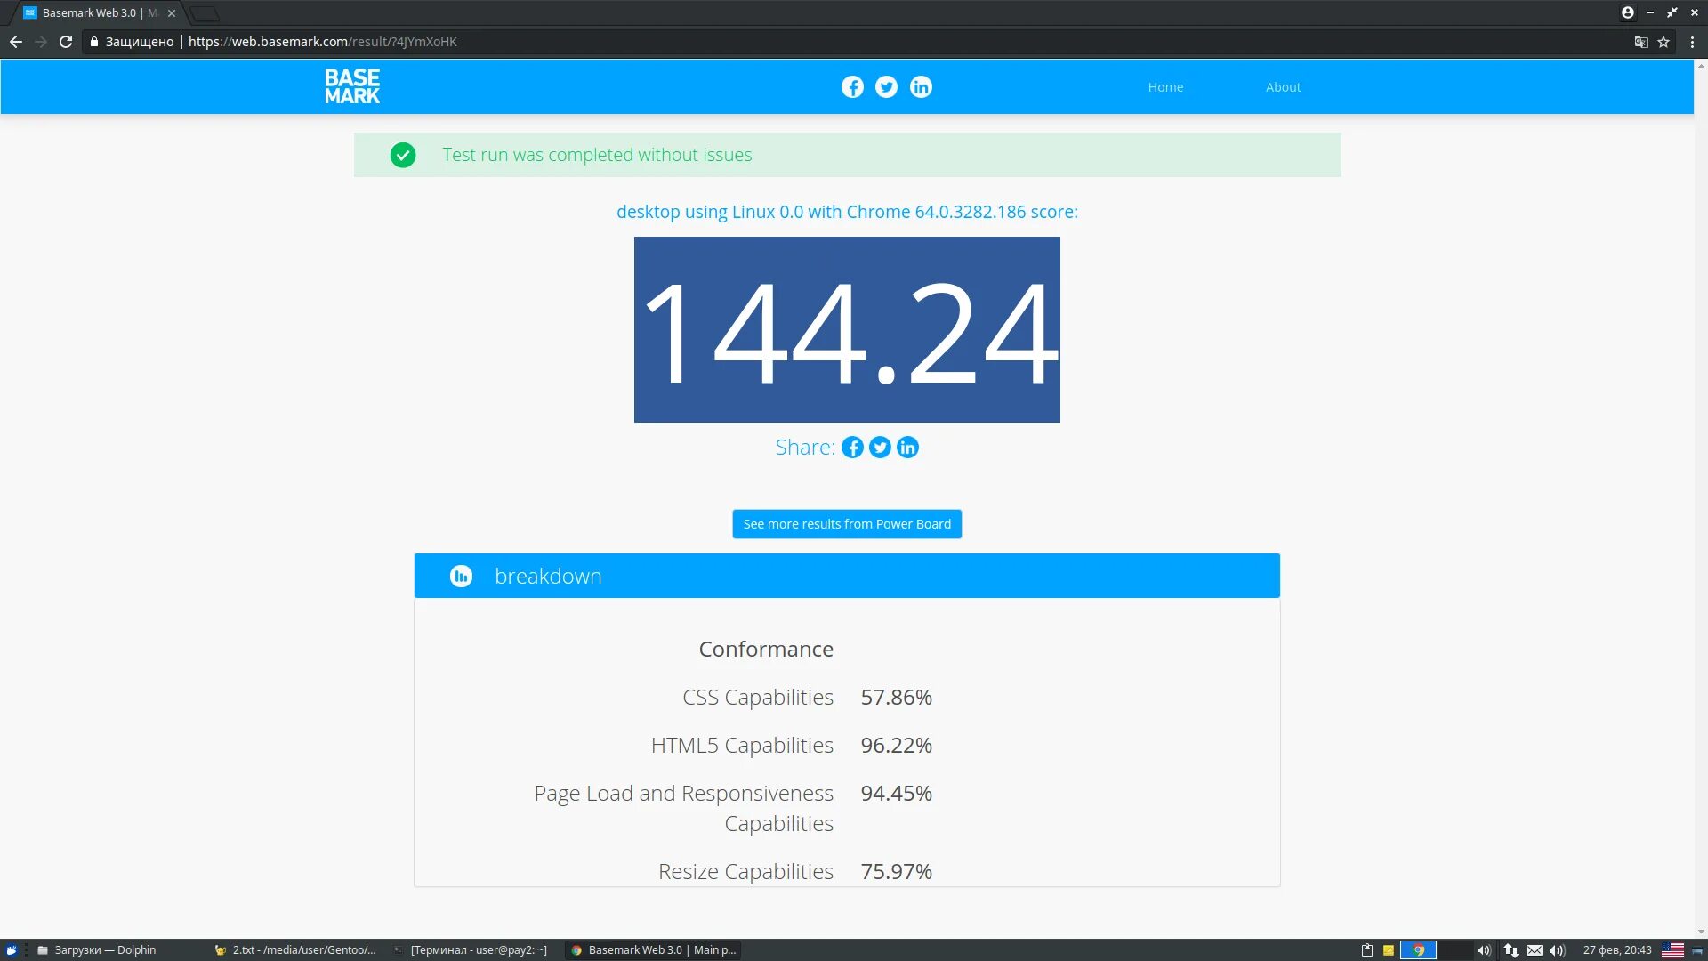Share the score via the Facebook icon under it

tap(852, 448)
